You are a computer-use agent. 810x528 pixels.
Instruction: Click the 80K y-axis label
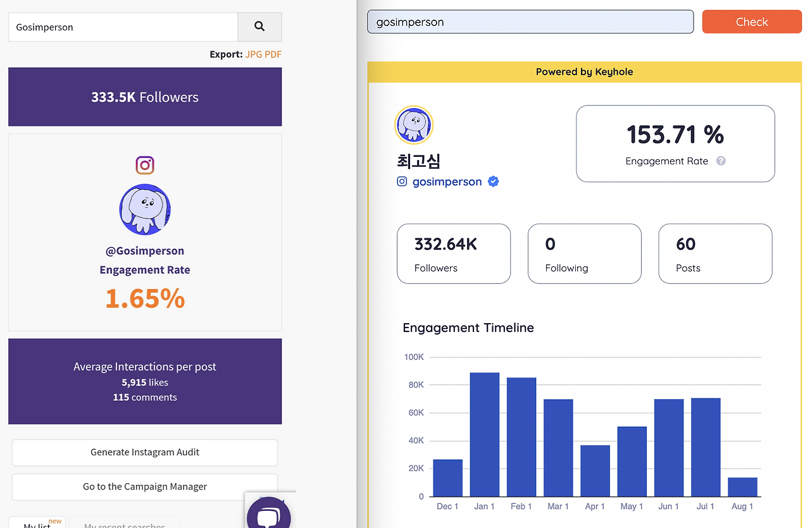(416, 385)
